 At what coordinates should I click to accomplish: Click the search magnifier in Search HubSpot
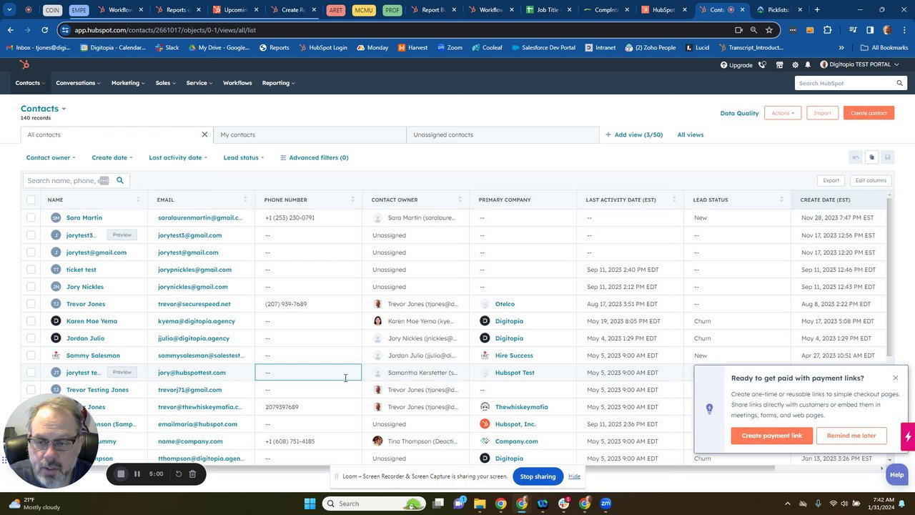click(x=900, y=83)
